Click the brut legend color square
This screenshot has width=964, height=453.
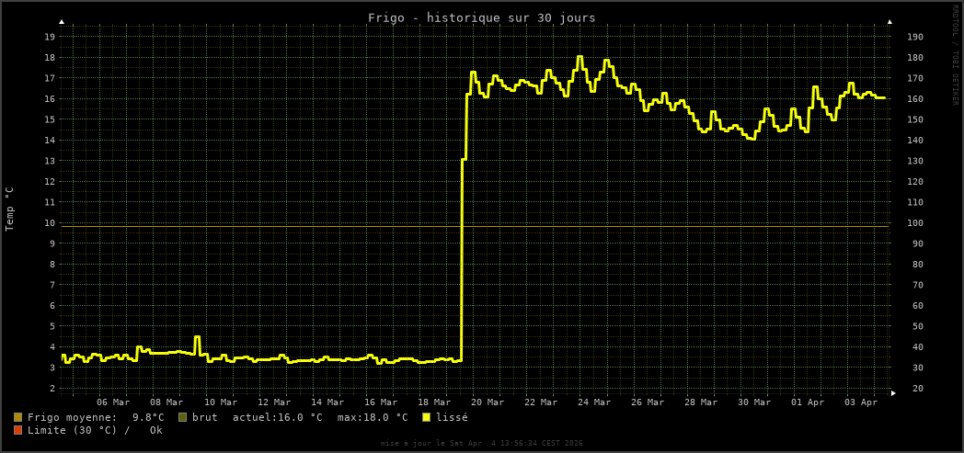182,417
